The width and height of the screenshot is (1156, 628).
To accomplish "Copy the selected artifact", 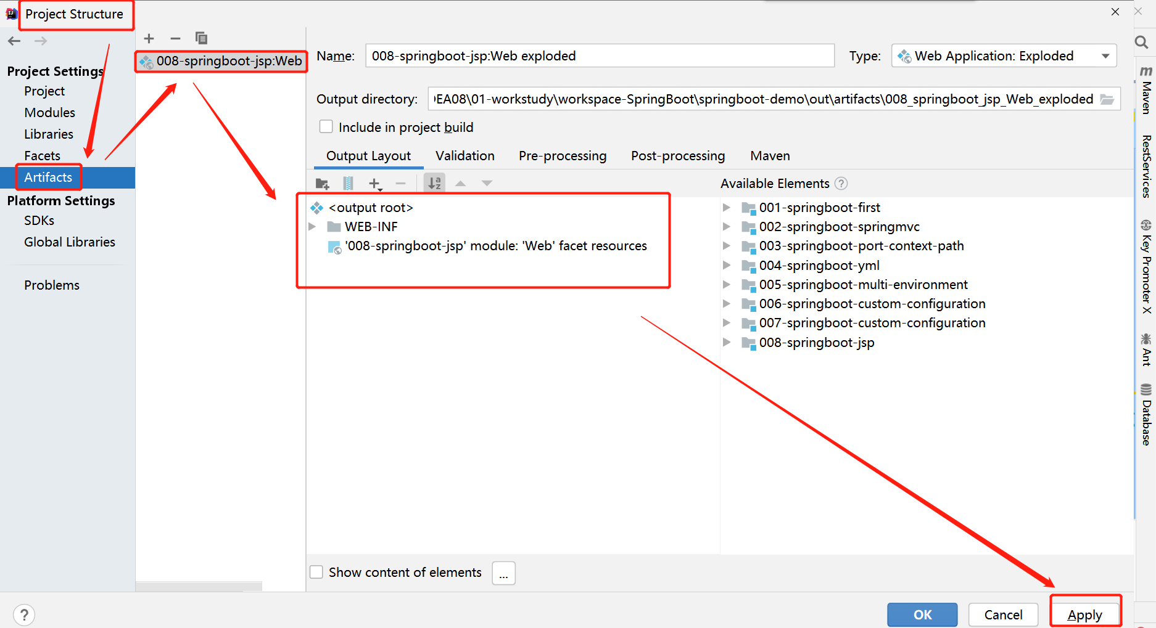I will click(x=201, y=38).
